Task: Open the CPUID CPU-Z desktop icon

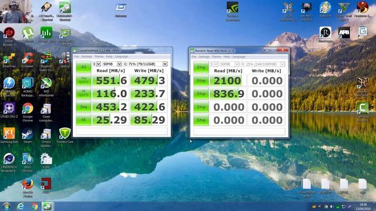Action: [x=9, y=110]
